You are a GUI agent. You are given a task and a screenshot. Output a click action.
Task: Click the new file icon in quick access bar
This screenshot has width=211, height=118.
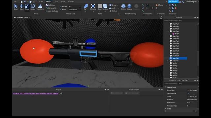point(21,2)
